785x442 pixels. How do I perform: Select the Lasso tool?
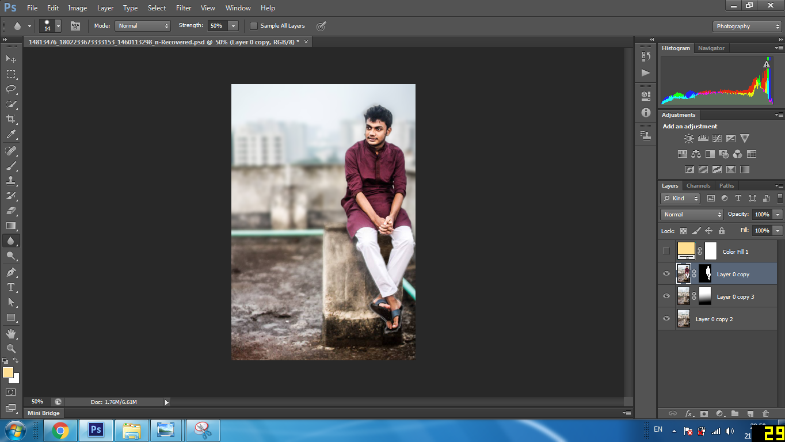[11, 89]
